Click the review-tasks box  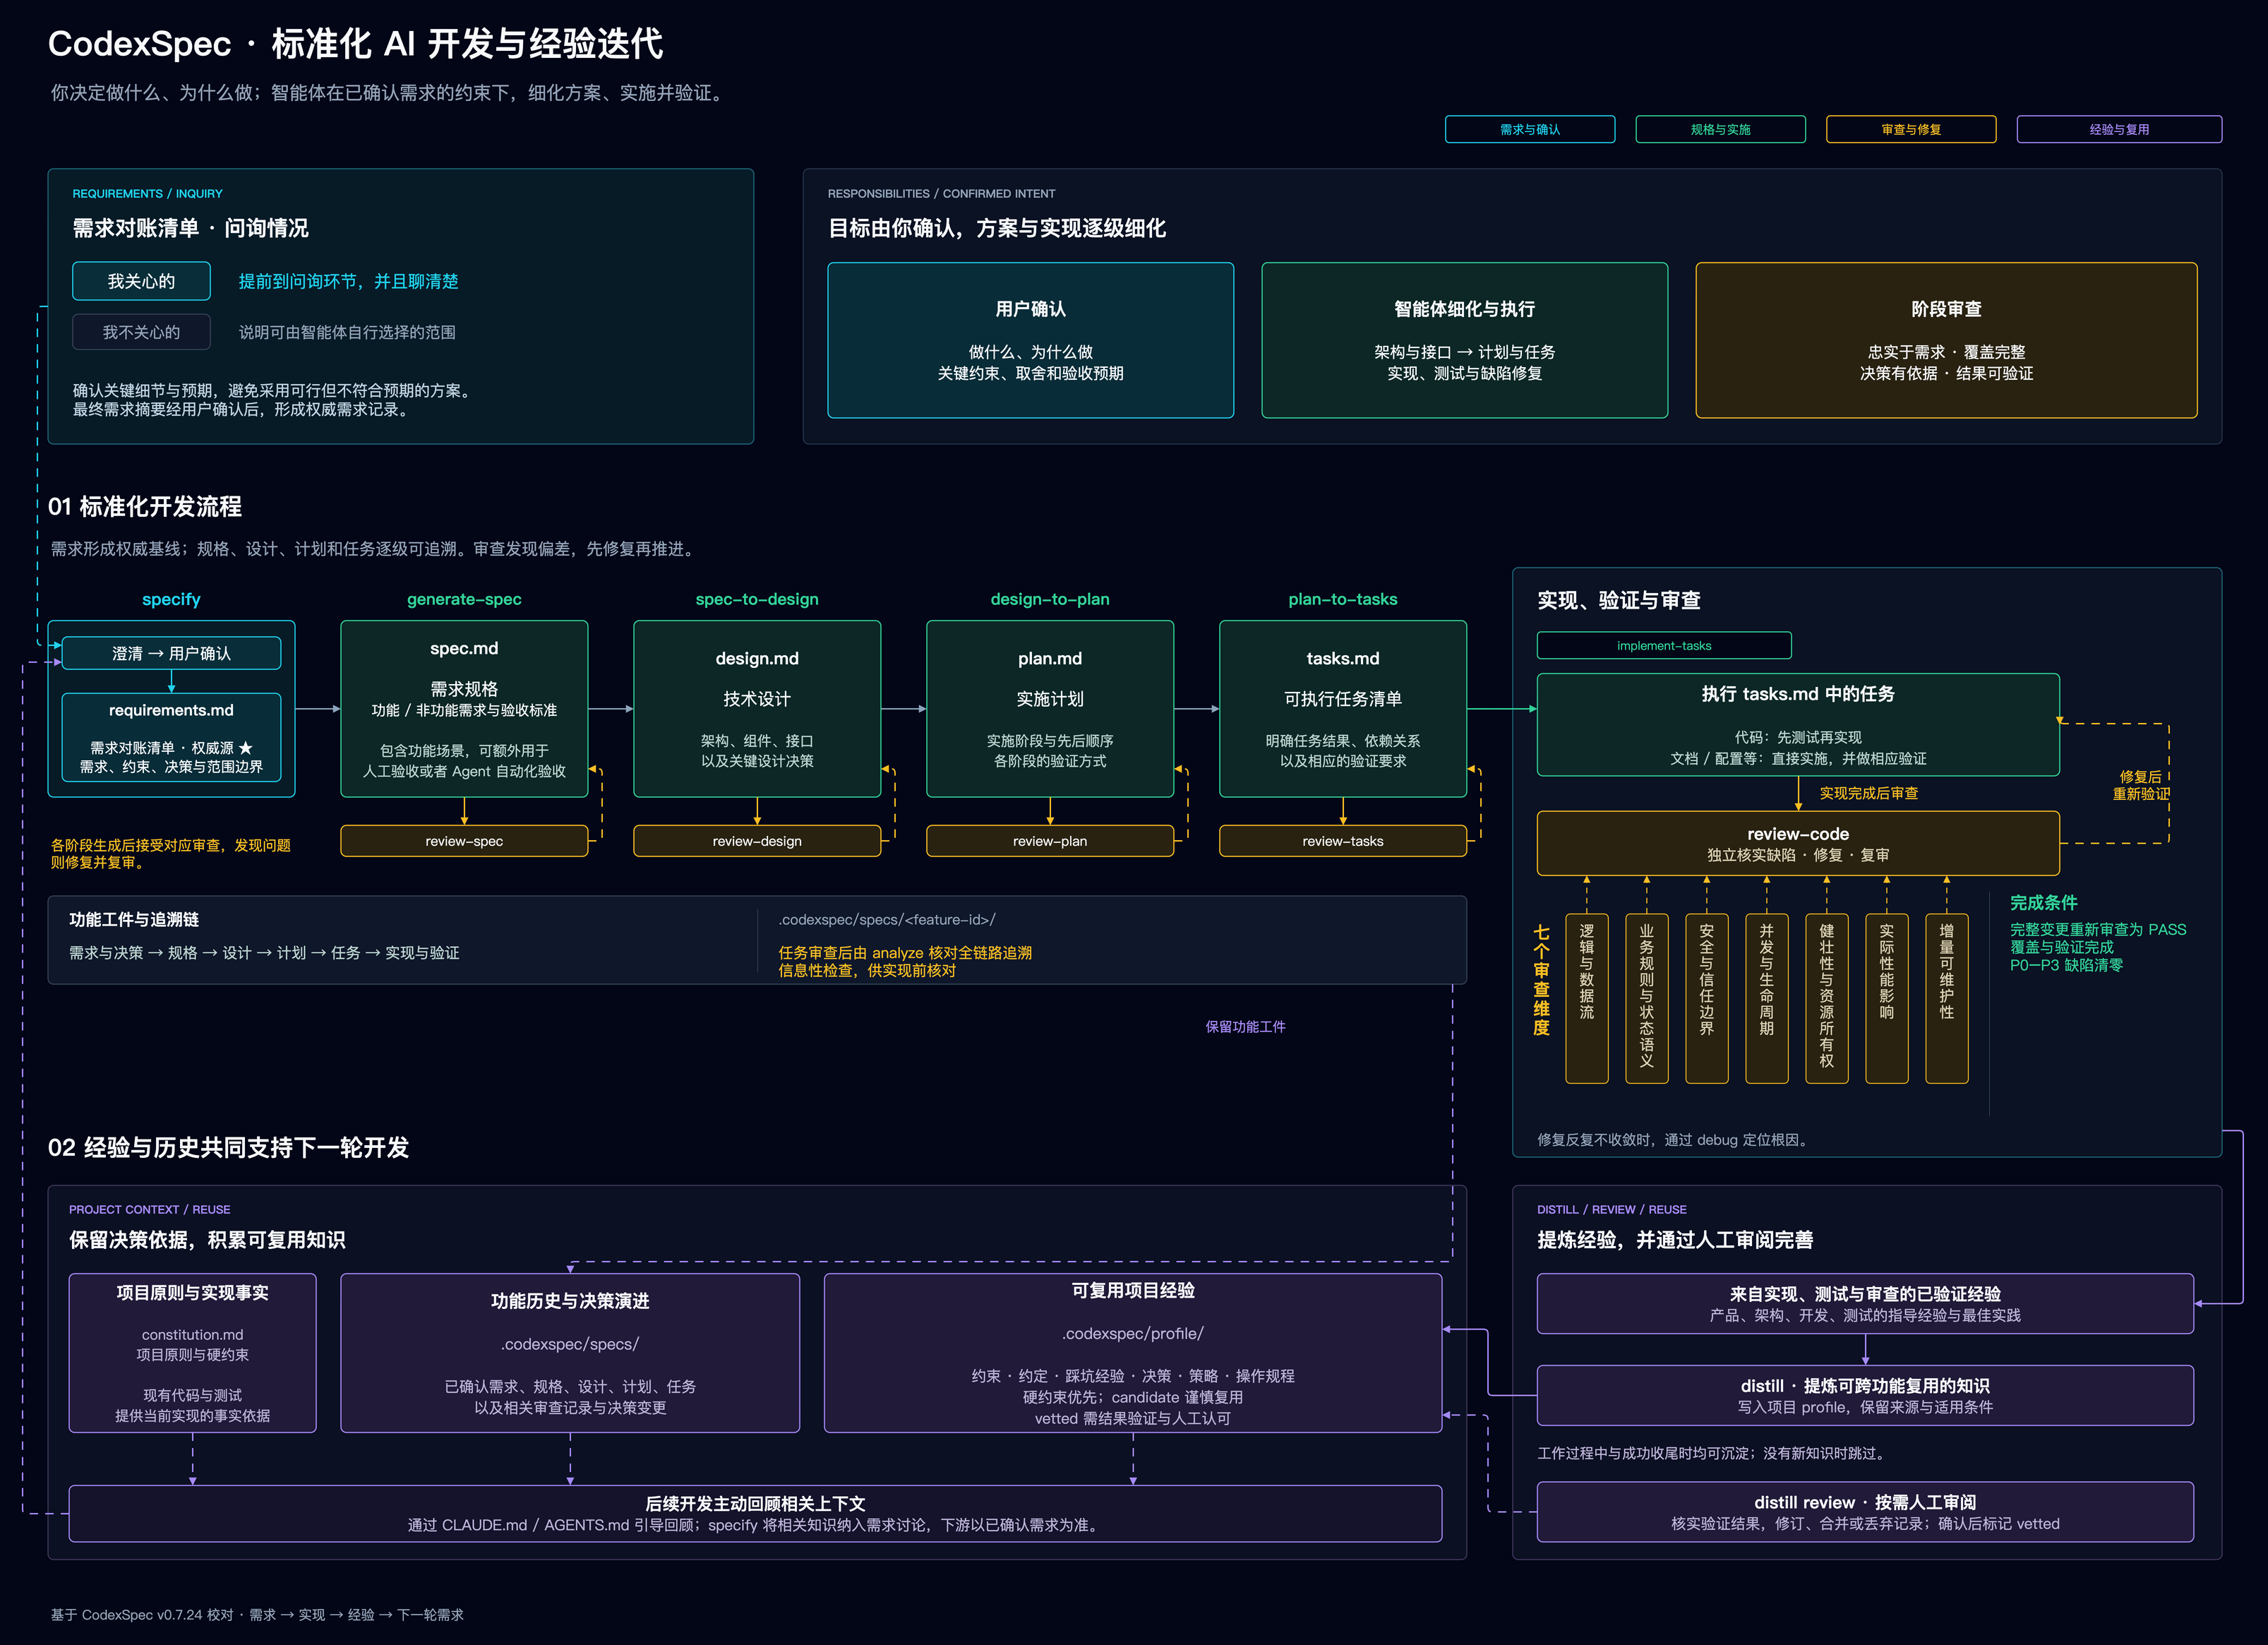coord(1343,841)
